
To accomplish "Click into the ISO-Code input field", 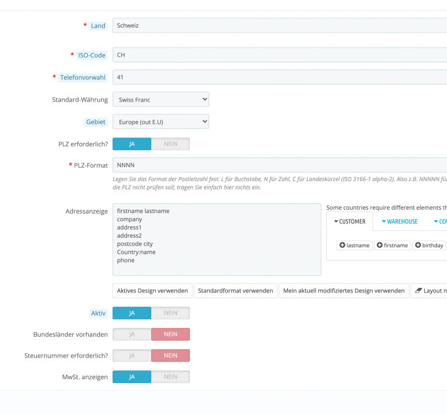I will pyautogui.click(x=280, y=55).
